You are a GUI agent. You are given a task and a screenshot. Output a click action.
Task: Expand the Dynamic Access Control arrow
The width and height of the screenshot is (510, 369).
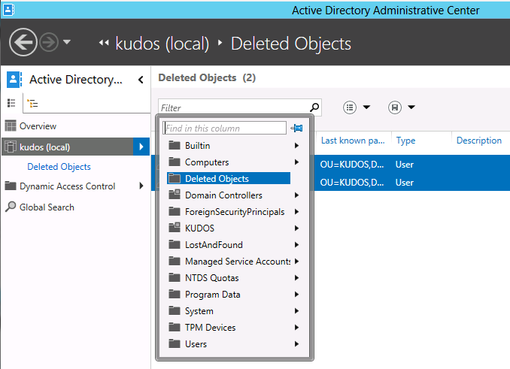tap(141, 186)
